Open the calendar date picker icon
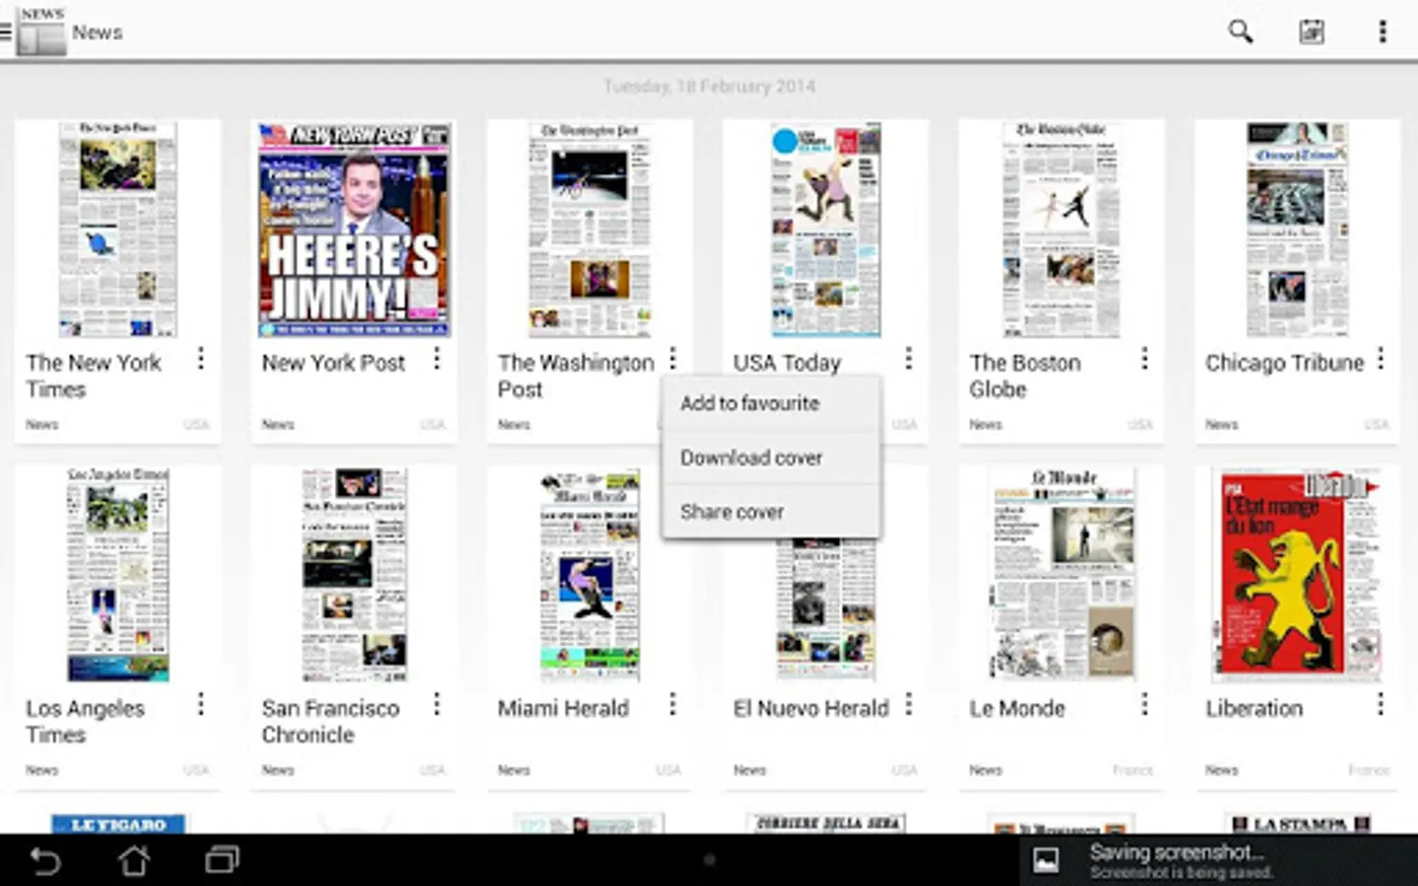1418x886 pixels. pyautogui.click(x=1312, y=32)
